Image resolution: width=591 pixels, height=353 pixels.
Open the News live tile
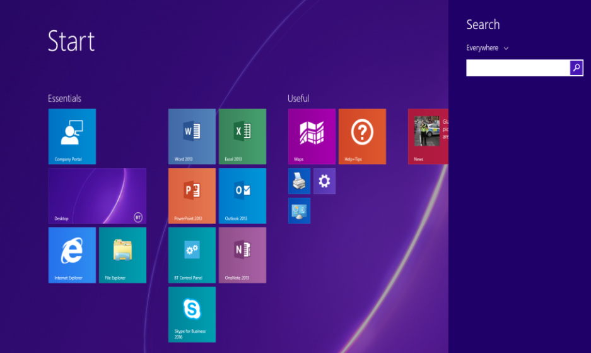point(428,136)
